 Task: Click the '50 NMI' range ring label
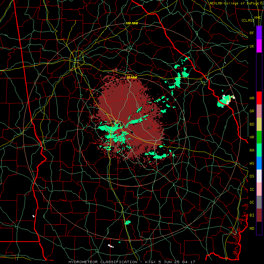click(x=132, y=77)
